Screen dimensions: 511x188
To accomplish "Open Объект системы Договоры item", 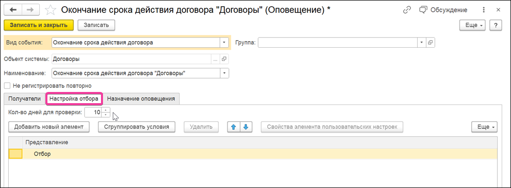I will point(224,59).
